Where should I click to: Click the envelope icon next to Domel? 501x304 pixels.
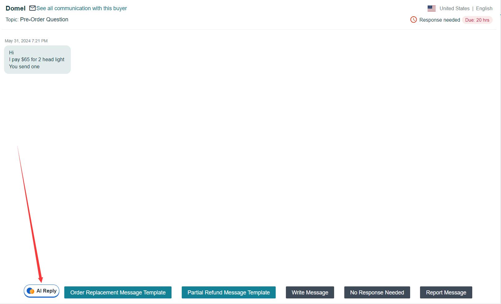pos(32,8)
